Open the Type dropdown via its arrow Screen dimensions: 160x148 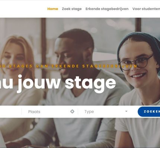point(126,111)
